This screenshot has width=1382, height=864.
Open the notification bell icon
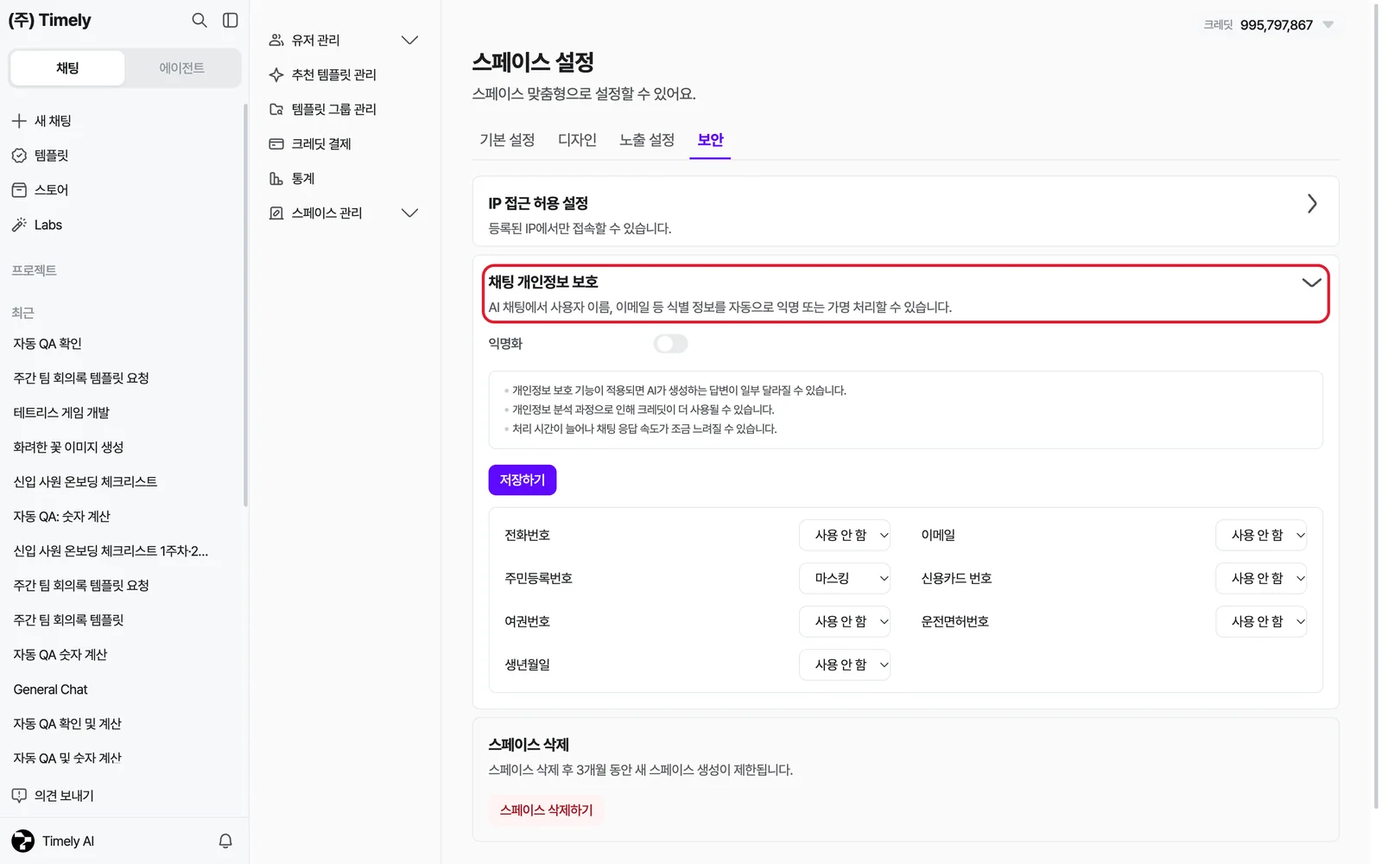[225, 841]
